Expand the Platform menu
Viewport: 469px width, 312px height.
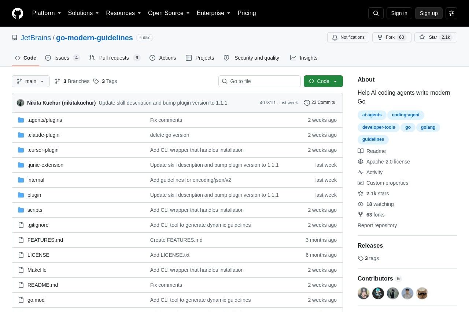(47, 13)
